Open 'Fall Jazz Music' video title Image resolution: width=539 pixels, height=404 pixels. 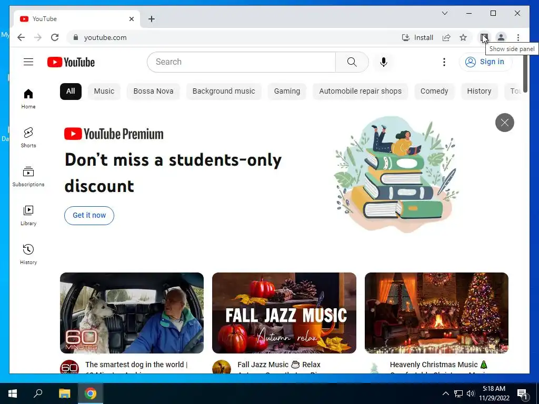(279, 365)
